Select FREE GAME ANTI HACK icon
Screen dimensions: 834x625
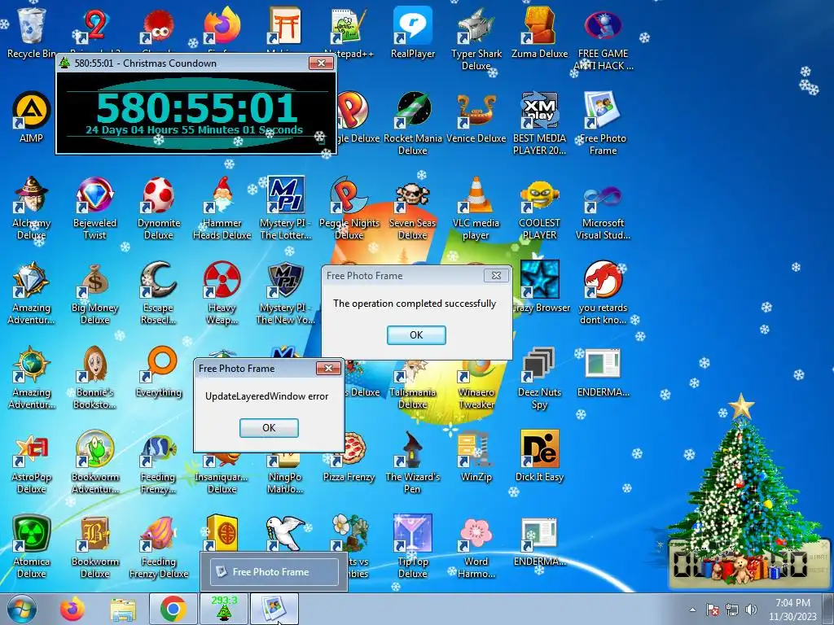point(604,38)
